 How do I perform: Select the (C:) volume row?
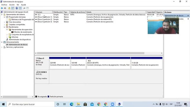point(99,15)
